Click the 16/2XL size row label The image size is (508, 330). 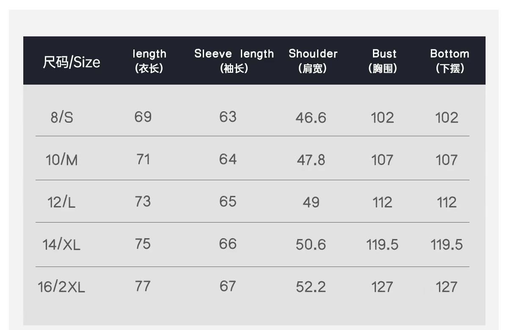(61, 287)
